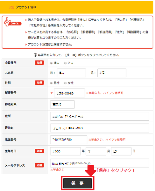This screenshot has height=191, width=155.
Task: Click the メールアドレス row label
Action: pyautogui.click(x=15, y=166)
